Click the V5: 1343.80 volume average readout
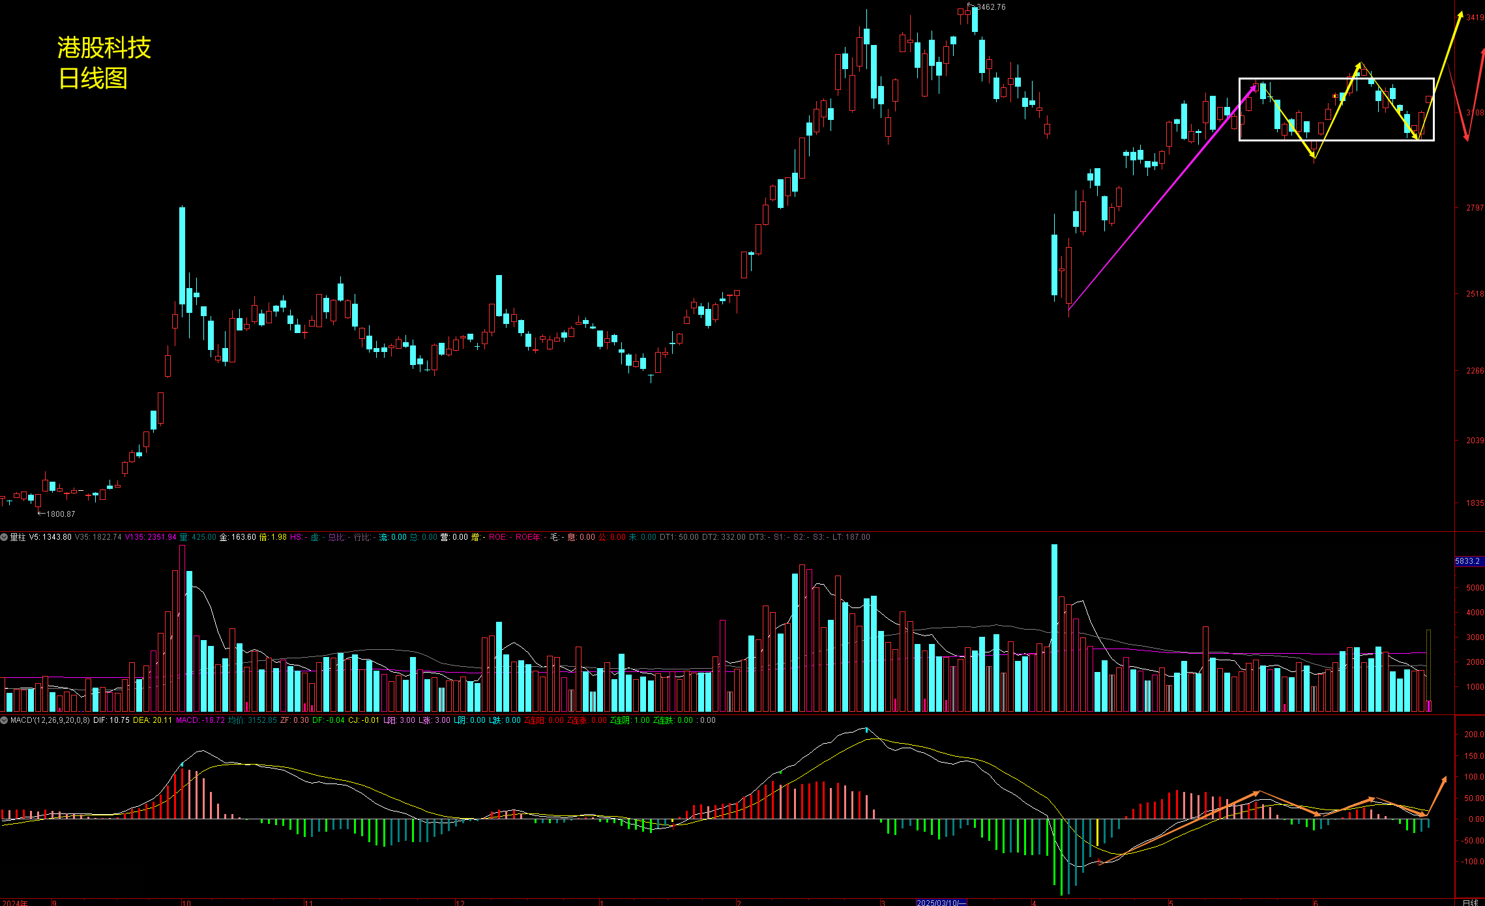Screen dimensions: 1485x906 (50, 537)
